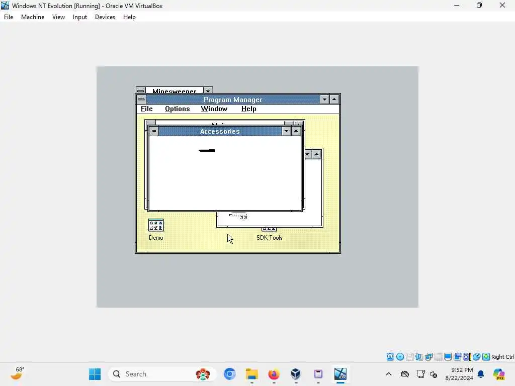Open the VirtualBox Machine menu
Image resolution: width=515 pixels, height=386 pixels.
pyautogui.click(x=33, y=17)
